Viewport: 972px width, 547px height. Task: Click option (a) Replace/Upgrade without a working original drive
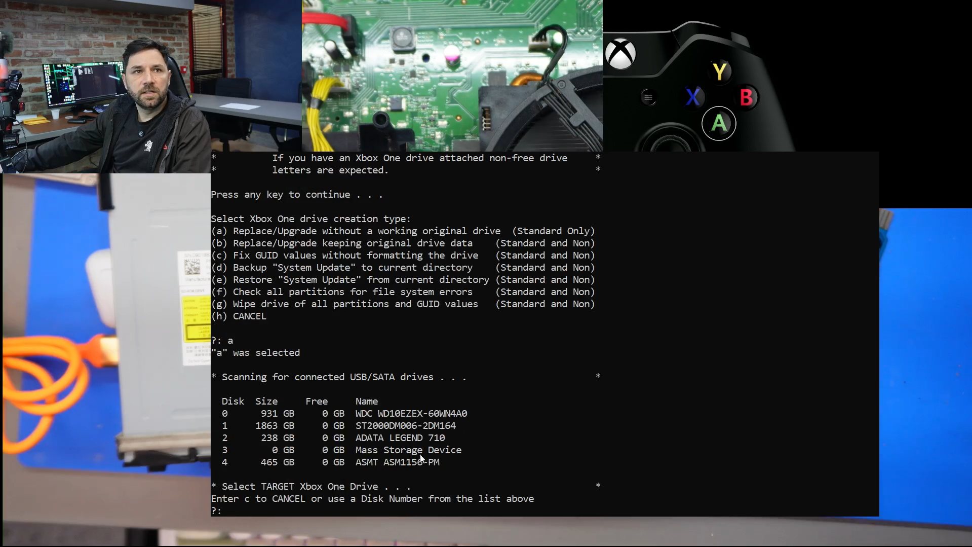point(403,231)
